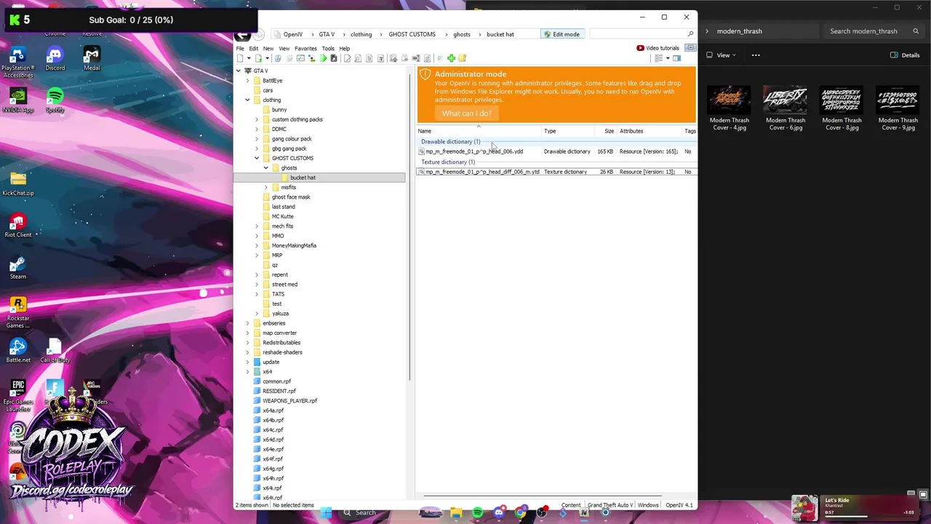Toggle the Details pane in File Explorer
The width and height of the screenshot is (931, 524).
pyautogui.click(x=905, y=55)
